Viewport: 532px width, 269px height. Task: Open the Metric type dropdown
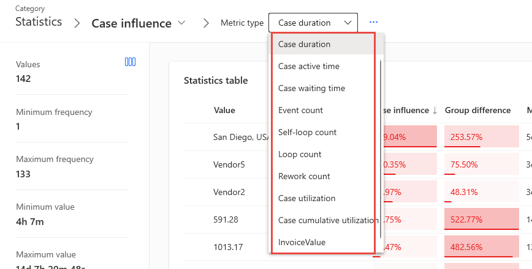click(x=313, y=23)
